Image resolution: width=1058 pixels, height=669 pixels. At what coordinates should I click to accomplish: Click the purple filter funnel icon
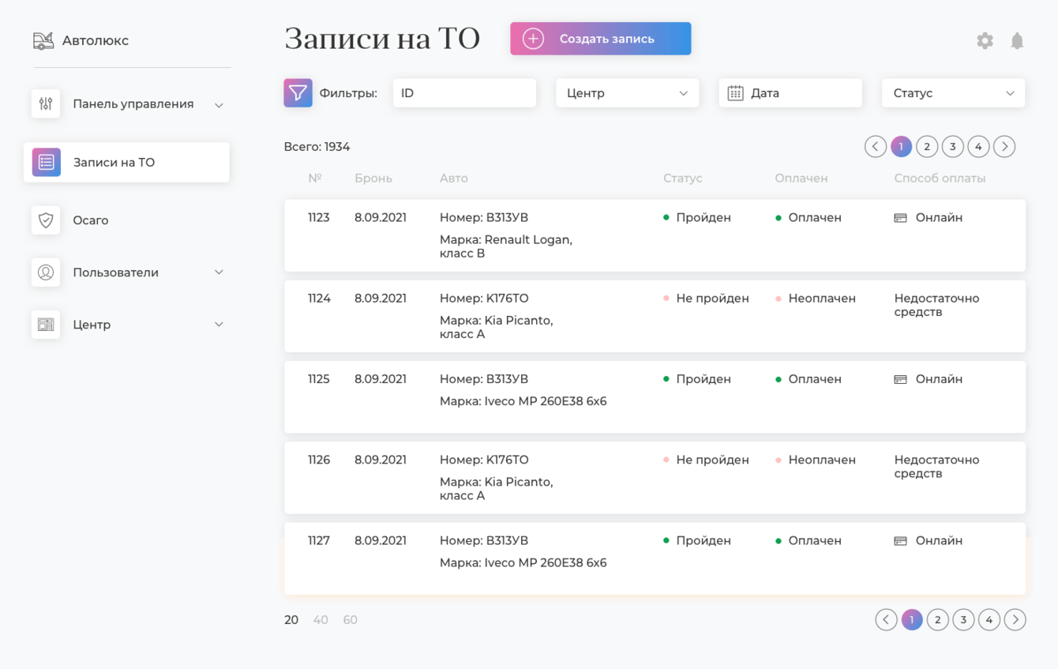tap(298, 92)
